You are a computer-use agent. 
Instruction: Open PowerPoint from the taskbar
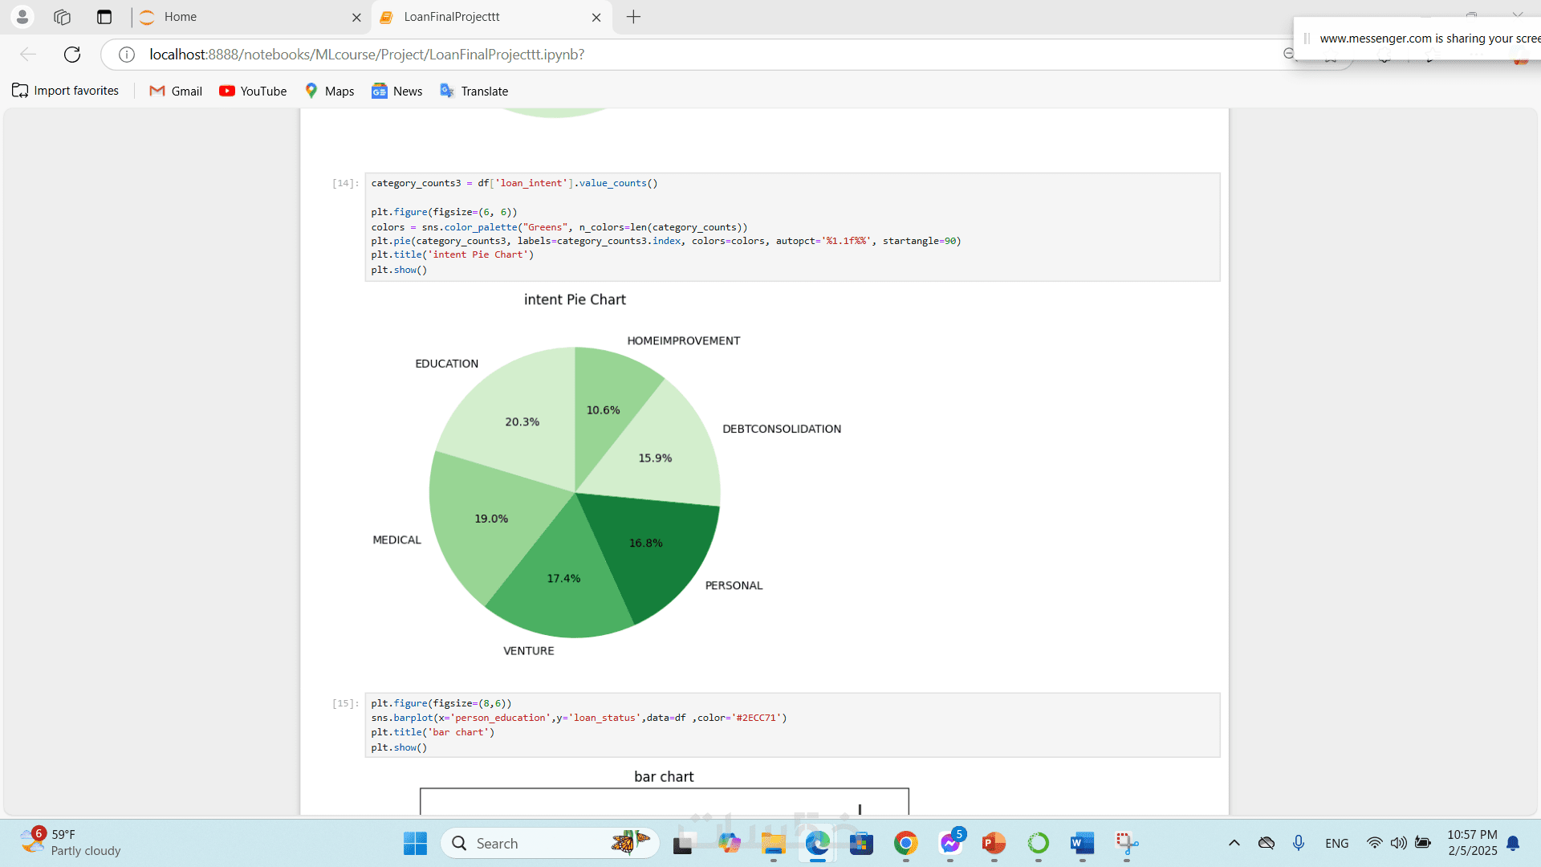pyautogui.click(x=994, y=843)
